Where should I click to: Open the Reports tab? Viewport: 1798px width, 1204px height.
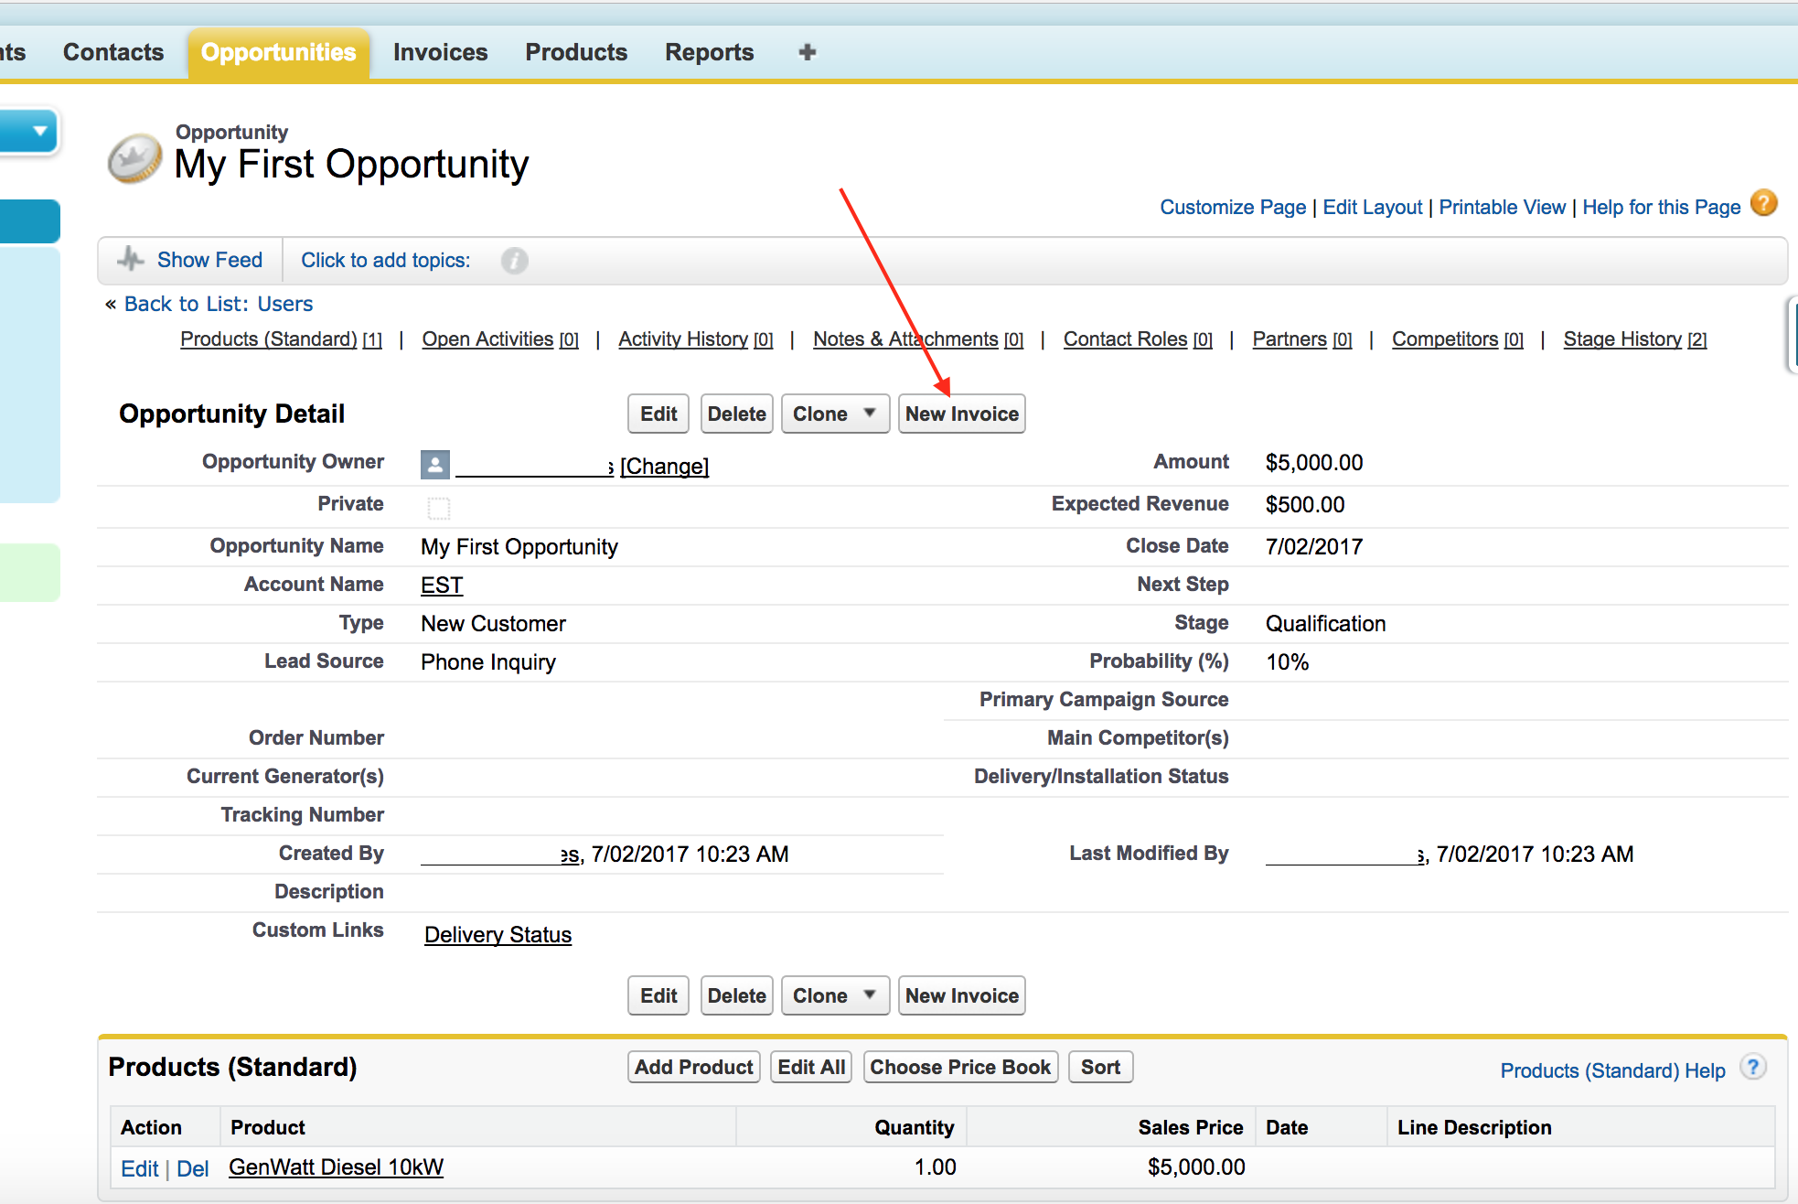coord(709,52)
